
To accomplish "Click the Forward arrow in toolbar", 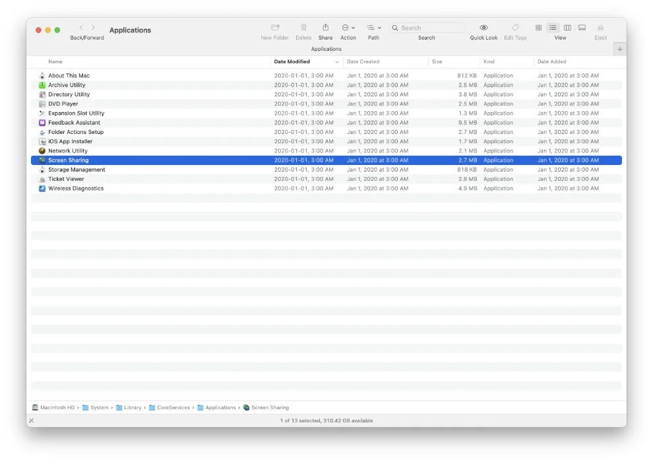I will click(93, 28).
